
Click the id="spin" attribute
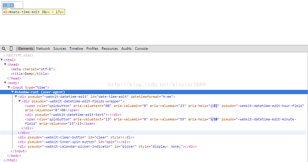coord(107,142)
